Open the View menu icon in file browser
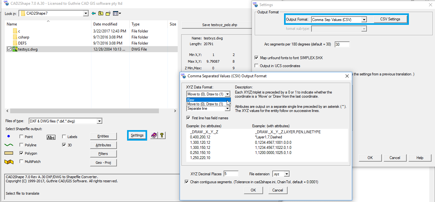Image resolution: width=435 pixels, height=202 pixels. 117,13
